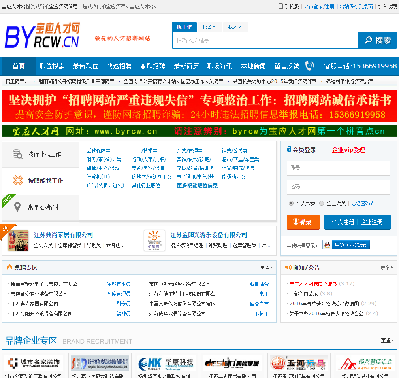Open 最新简历 in the navigation bar
This screenshot has height=378, width=399.
tap(186, 66)
